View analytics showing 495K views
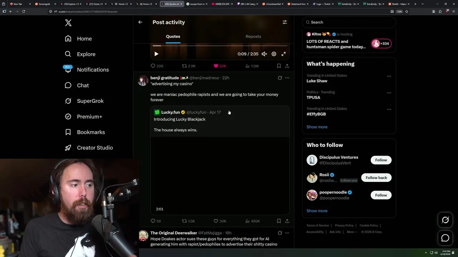 click(x=252, y=221)
